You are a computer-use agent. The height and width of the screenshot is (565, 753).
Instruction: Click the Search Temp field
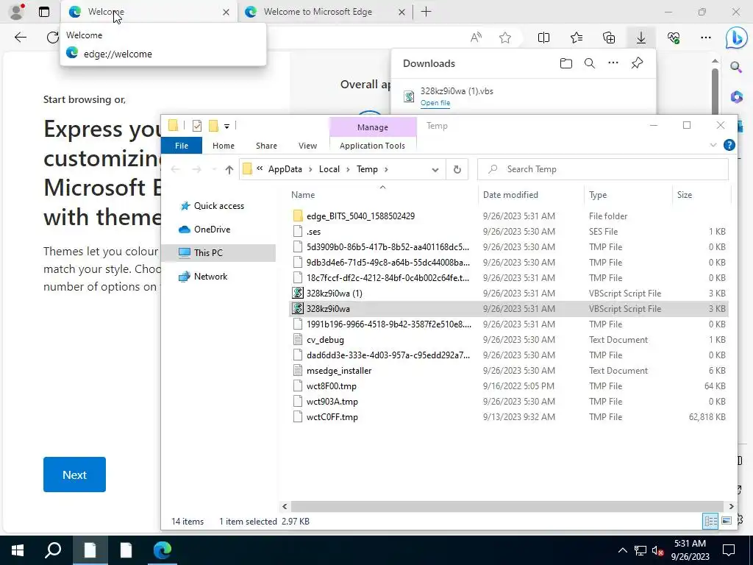(603, 169)
